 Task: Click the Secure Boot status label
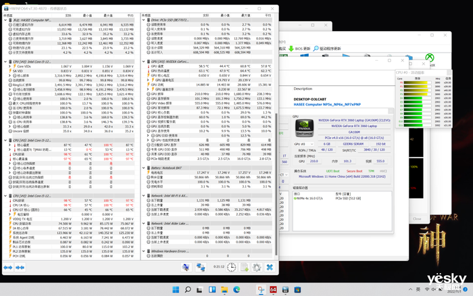355,171
